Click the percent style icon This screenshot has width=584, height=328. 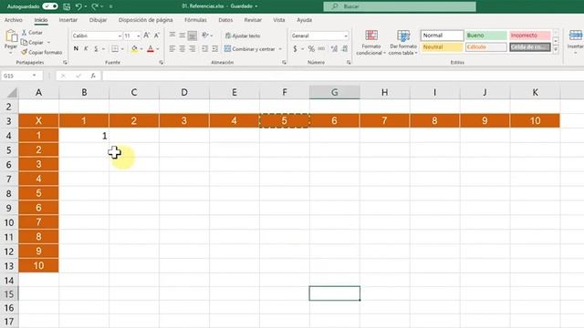[311, 48]
